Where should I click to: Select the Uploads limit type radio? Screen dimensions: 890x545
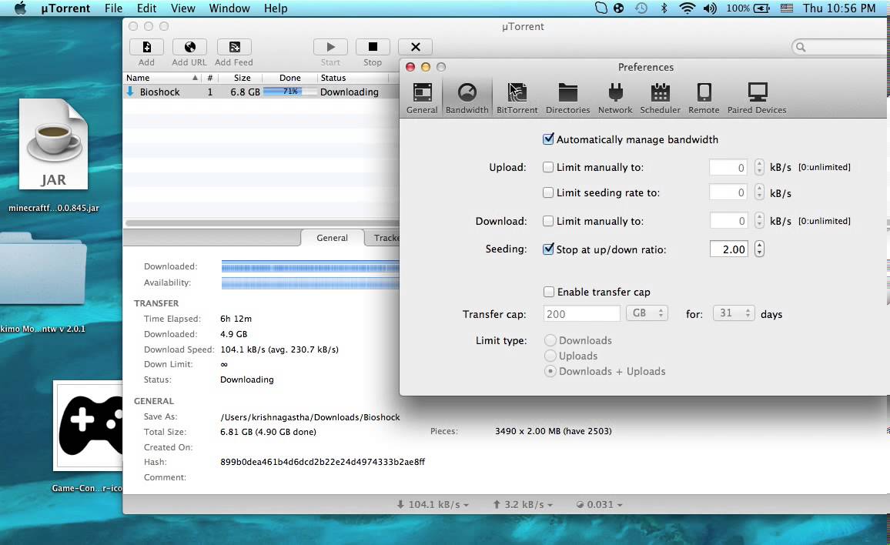[x=550, y=356]
